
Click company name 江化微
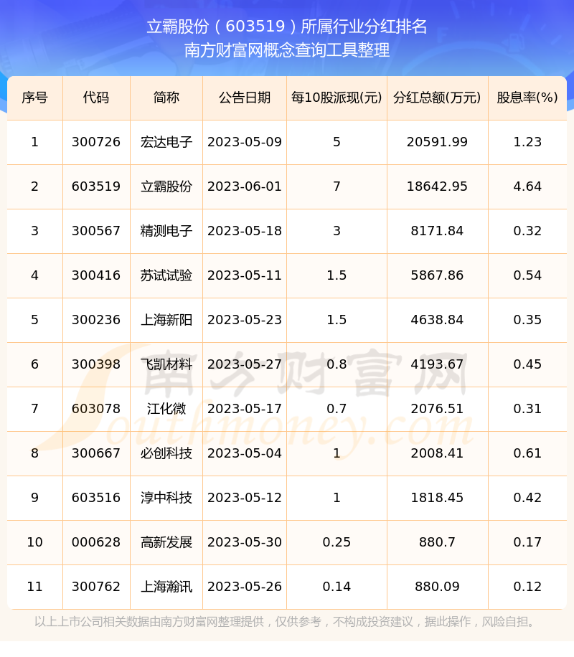click(166, 409)
